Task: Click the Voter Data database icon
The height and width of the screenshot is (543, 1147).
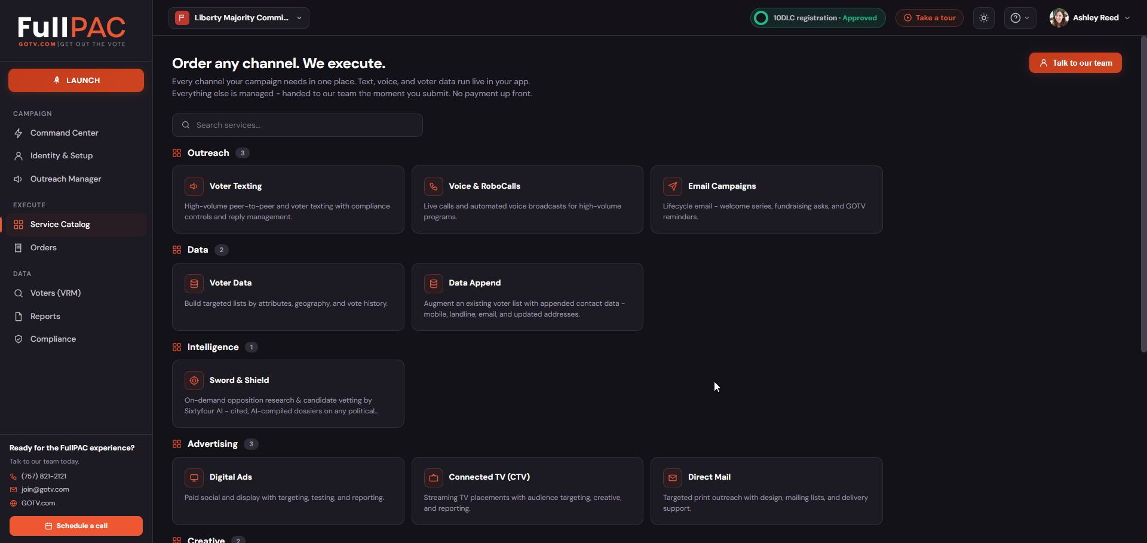Action: click(194, 284)
